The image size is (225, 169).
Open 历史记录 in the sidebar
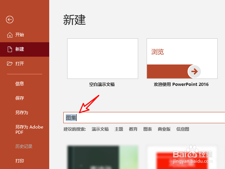click(x=25, y=146)
